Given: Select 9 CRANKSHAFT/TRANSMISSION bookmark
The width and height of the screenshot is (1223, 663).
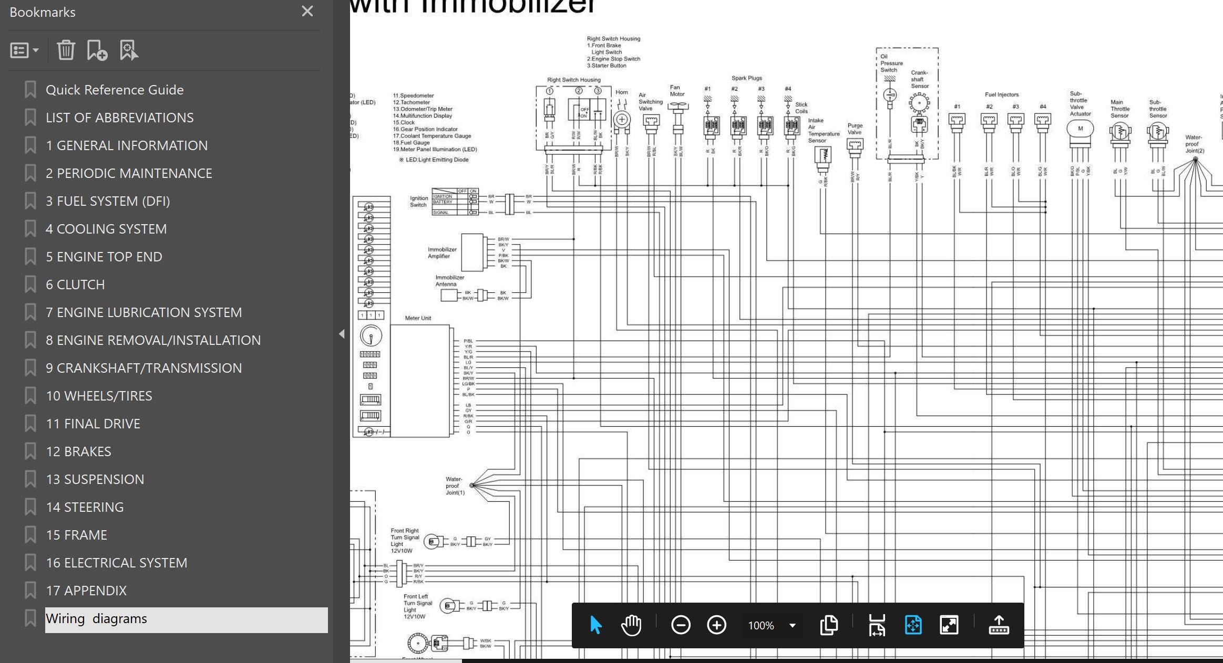Looking at the screenshot, I should tap(144, 368).
